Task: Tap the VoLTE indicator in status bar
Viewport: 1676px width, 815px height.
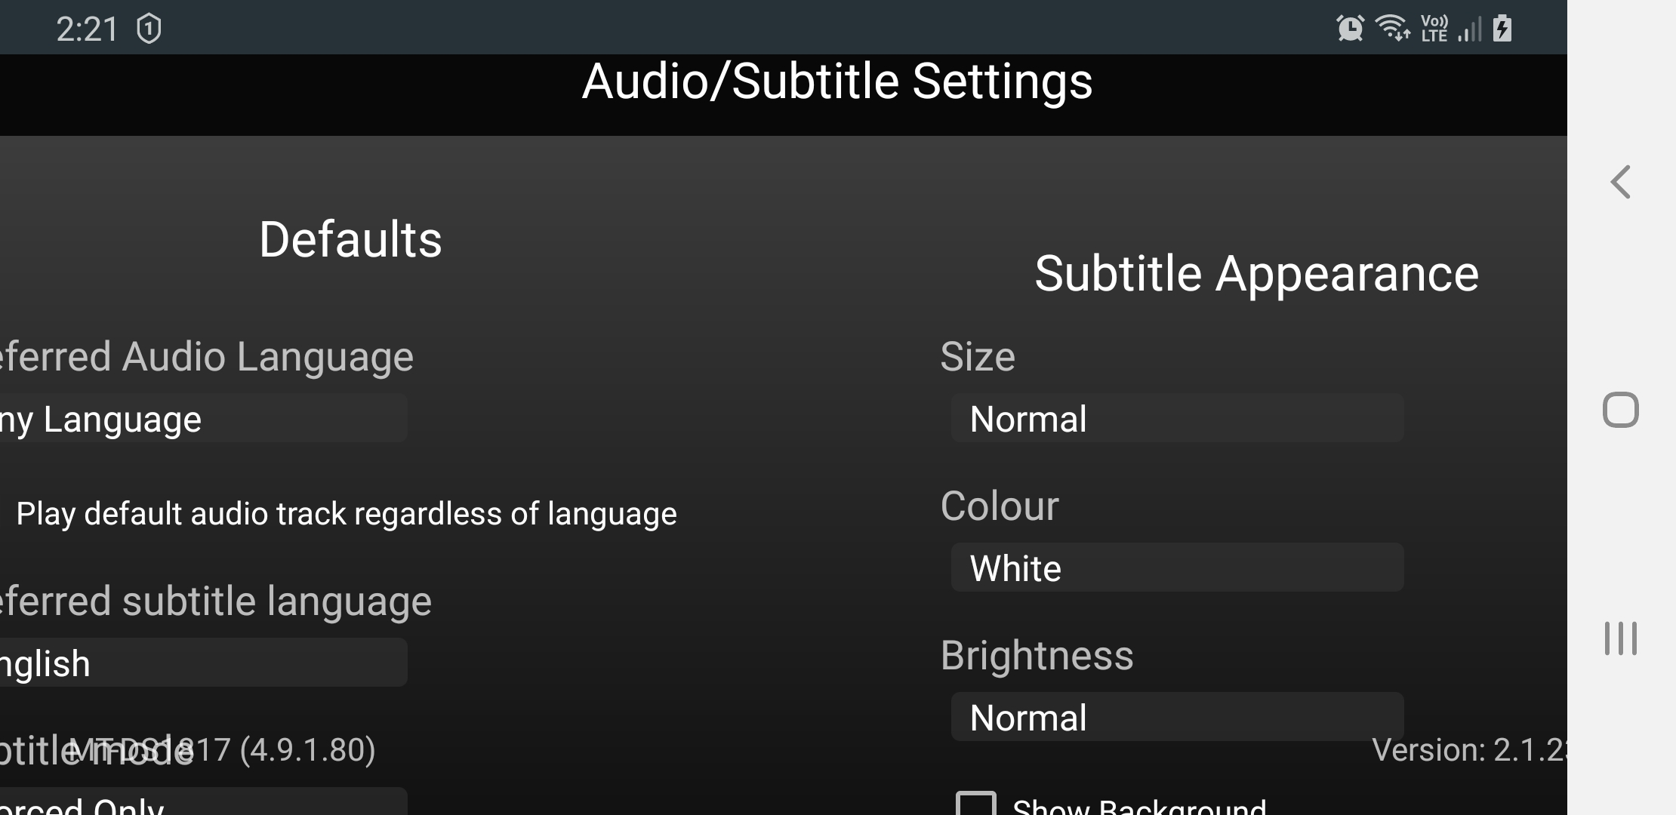Action: pos(1434,29)
